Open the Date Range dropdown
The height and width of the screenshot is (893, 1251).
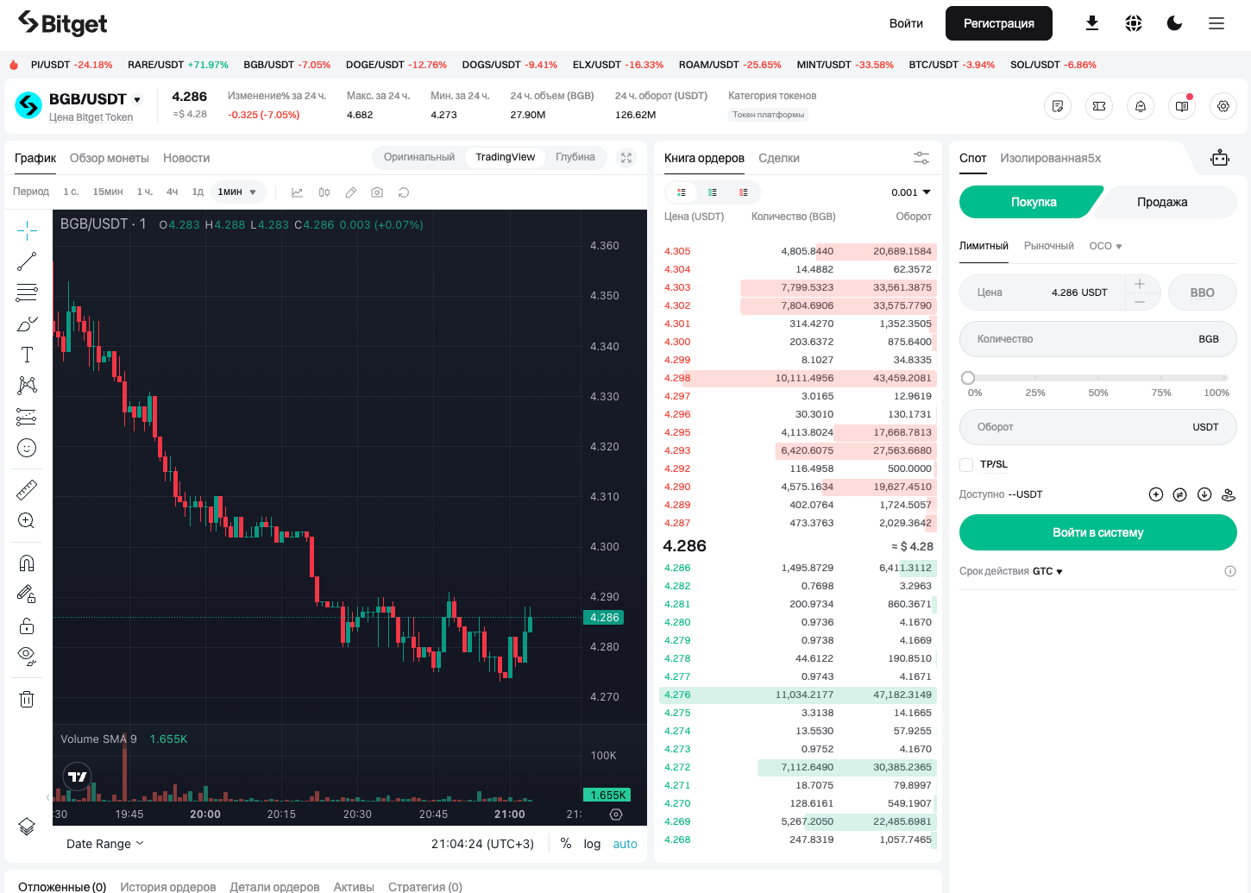pos(105,844)
